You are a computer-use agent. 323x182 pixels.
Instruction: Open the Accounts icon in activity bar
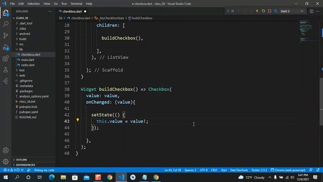coord(6,150)
